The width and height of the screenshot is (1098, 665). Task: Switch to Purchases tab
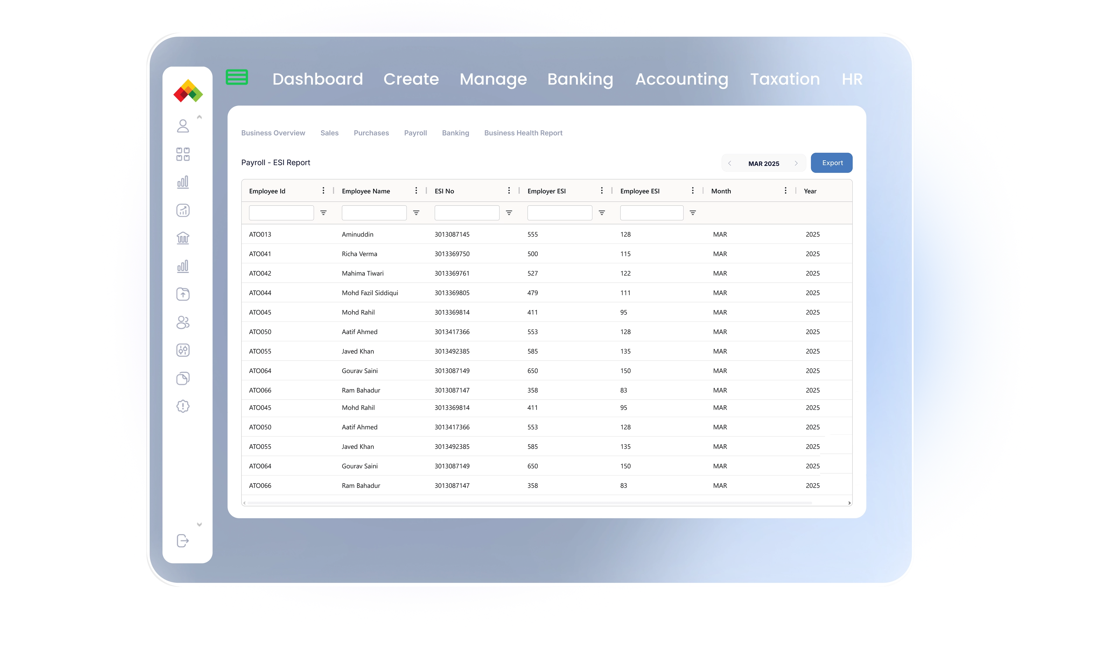coord(371,133)
